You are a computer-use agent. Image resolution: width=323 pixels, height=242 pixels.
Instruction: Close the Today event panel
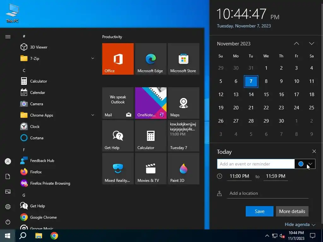[314, 151]
